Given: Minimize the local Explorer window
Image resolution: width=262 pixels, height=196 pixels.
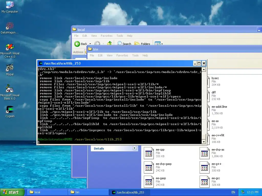Looking at the screenshot, I should pos(259,30).
